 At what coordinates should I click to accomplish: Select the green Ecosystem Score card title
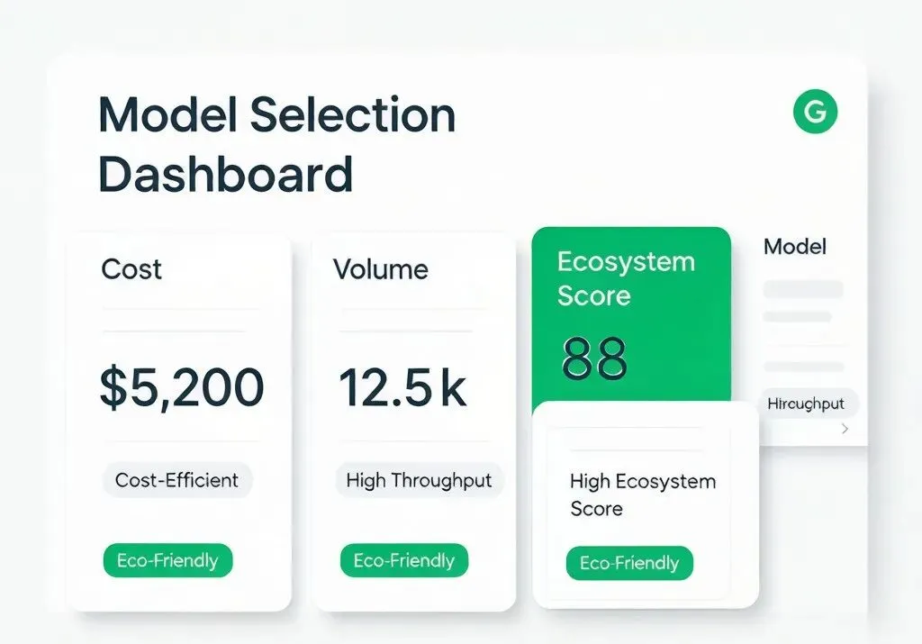[x=627, y=278]
